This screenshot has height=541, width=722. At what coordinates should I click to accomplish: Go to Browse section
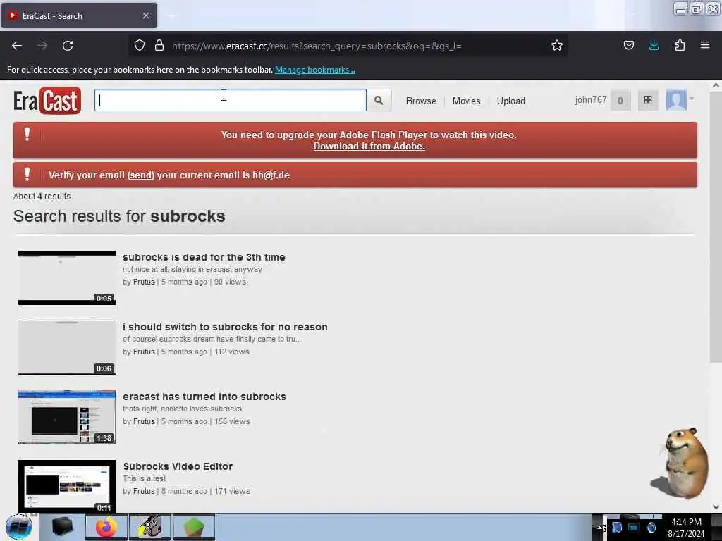click(421, 101)
